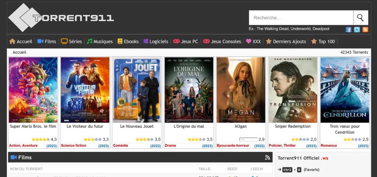Click the star rating for Le Visiteur du futur
Viewport: 377px width, 177px height.
(92, 139)
